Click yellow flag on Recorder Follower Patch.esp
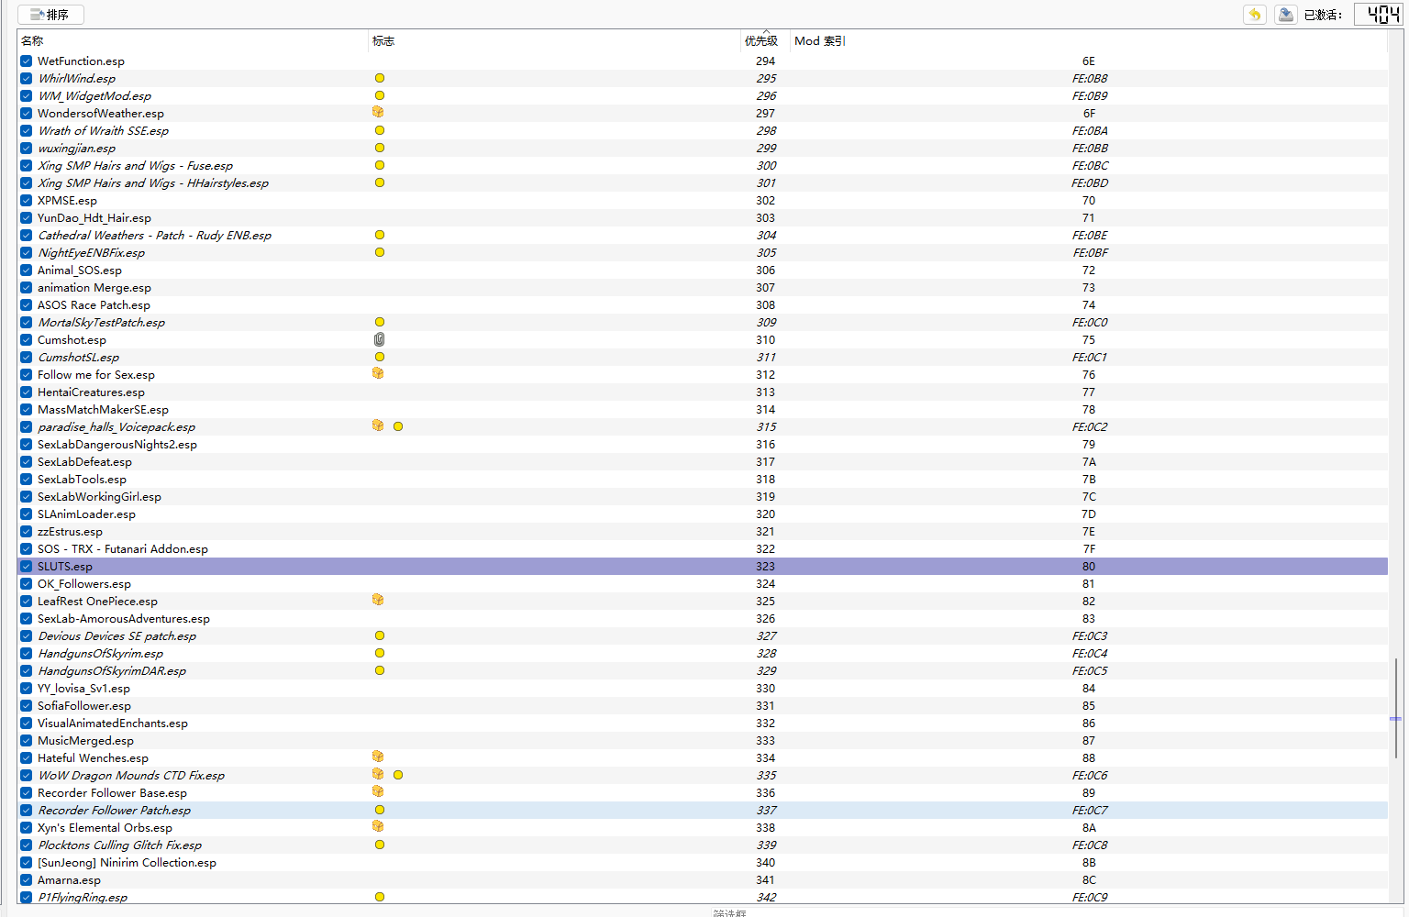Screen dimensions: 1409x917 (380, 810)
